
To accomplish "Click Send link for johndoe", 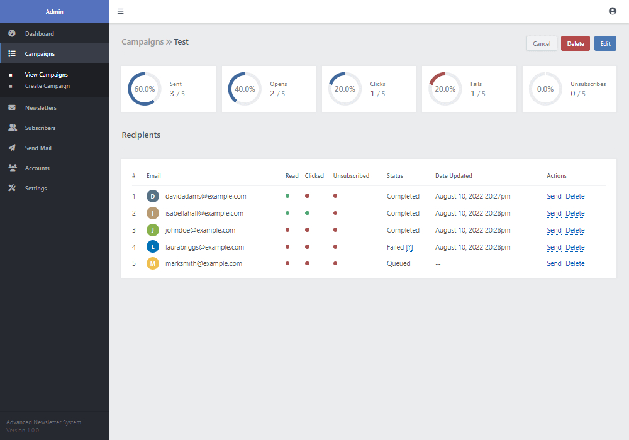I will pos(554,230).
